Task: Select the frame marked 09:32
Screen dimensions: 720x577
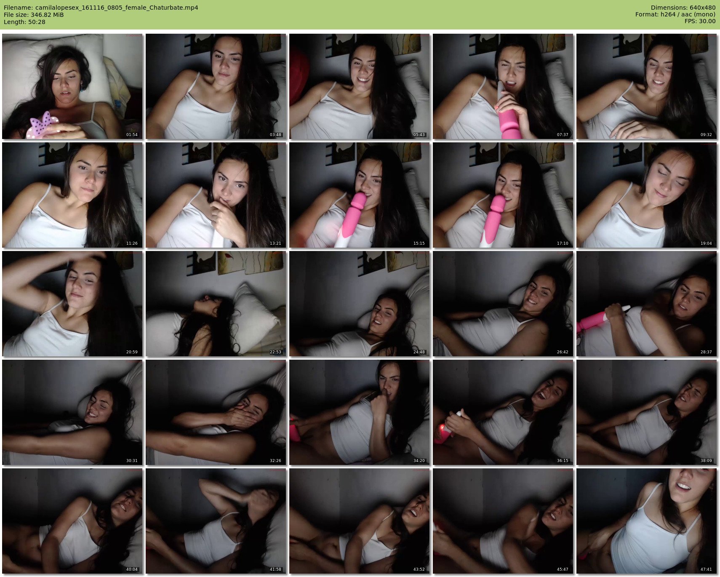Action: [646, 86]
